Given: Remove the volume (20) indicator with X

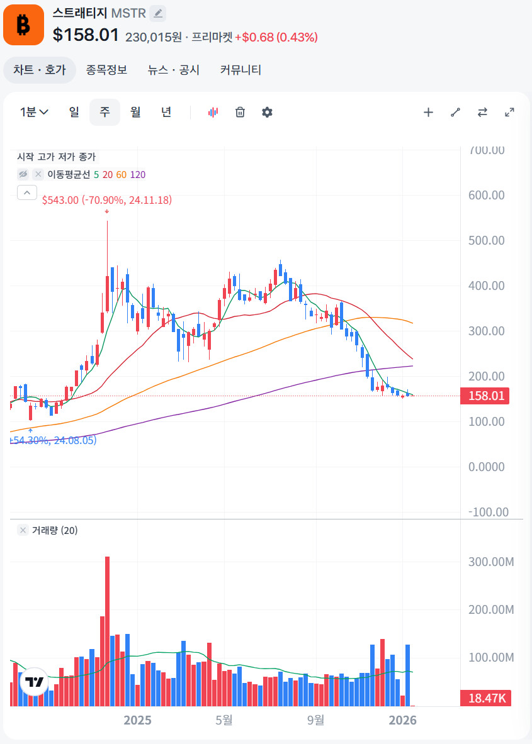Looking at the screenshot, I should (x=23, y=530).
